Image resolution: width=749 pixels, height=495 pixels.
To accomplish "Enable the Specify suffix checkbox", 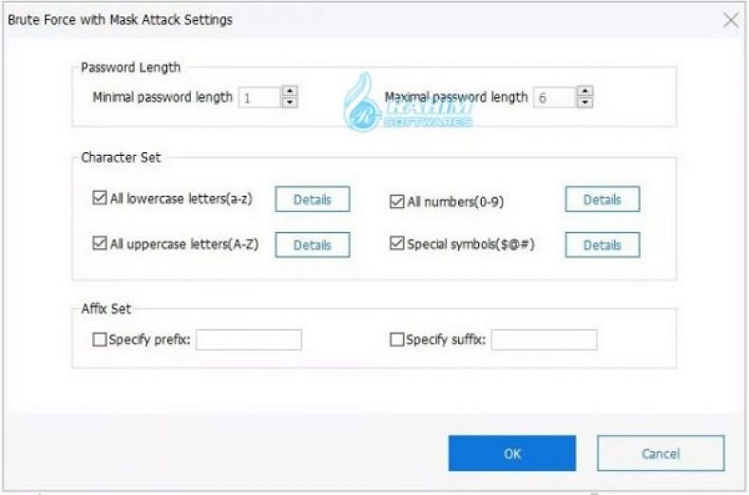I will [x=397, y=340].
